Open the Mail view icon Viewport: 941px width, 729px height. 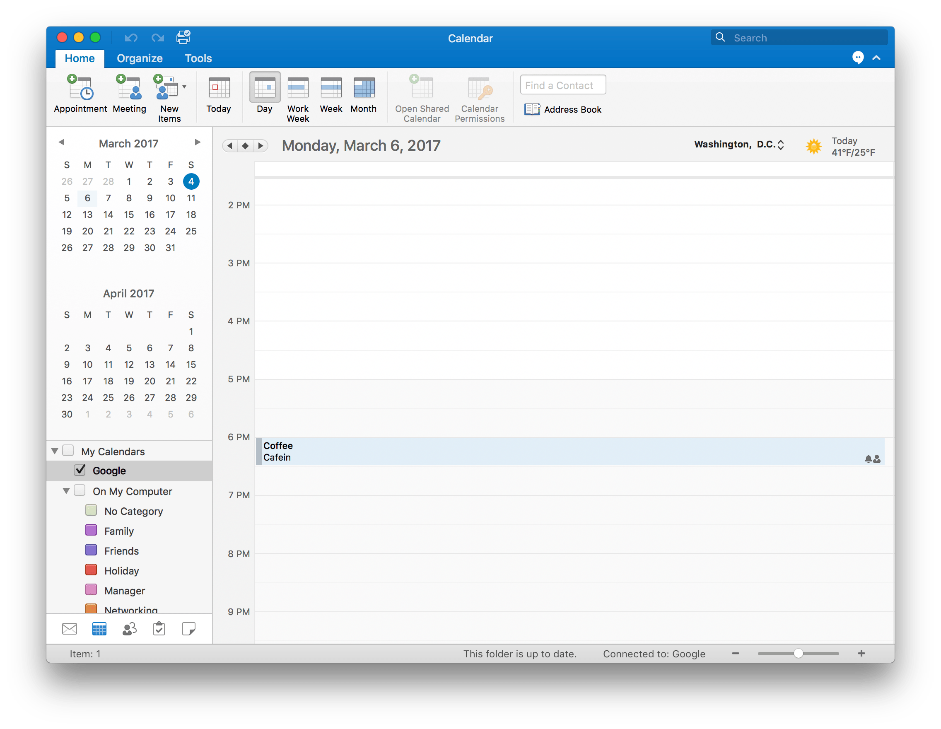(69, 629)
